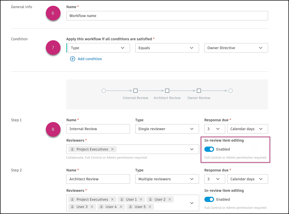Remove User 2 from Step 2 reviewers
289x214 pixels.
coord(170,199)
